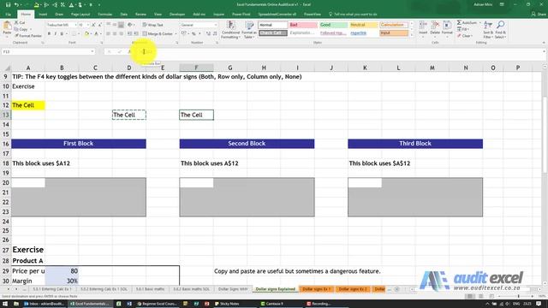
Task: Click the fill color bucket icon
Action: 86,34
